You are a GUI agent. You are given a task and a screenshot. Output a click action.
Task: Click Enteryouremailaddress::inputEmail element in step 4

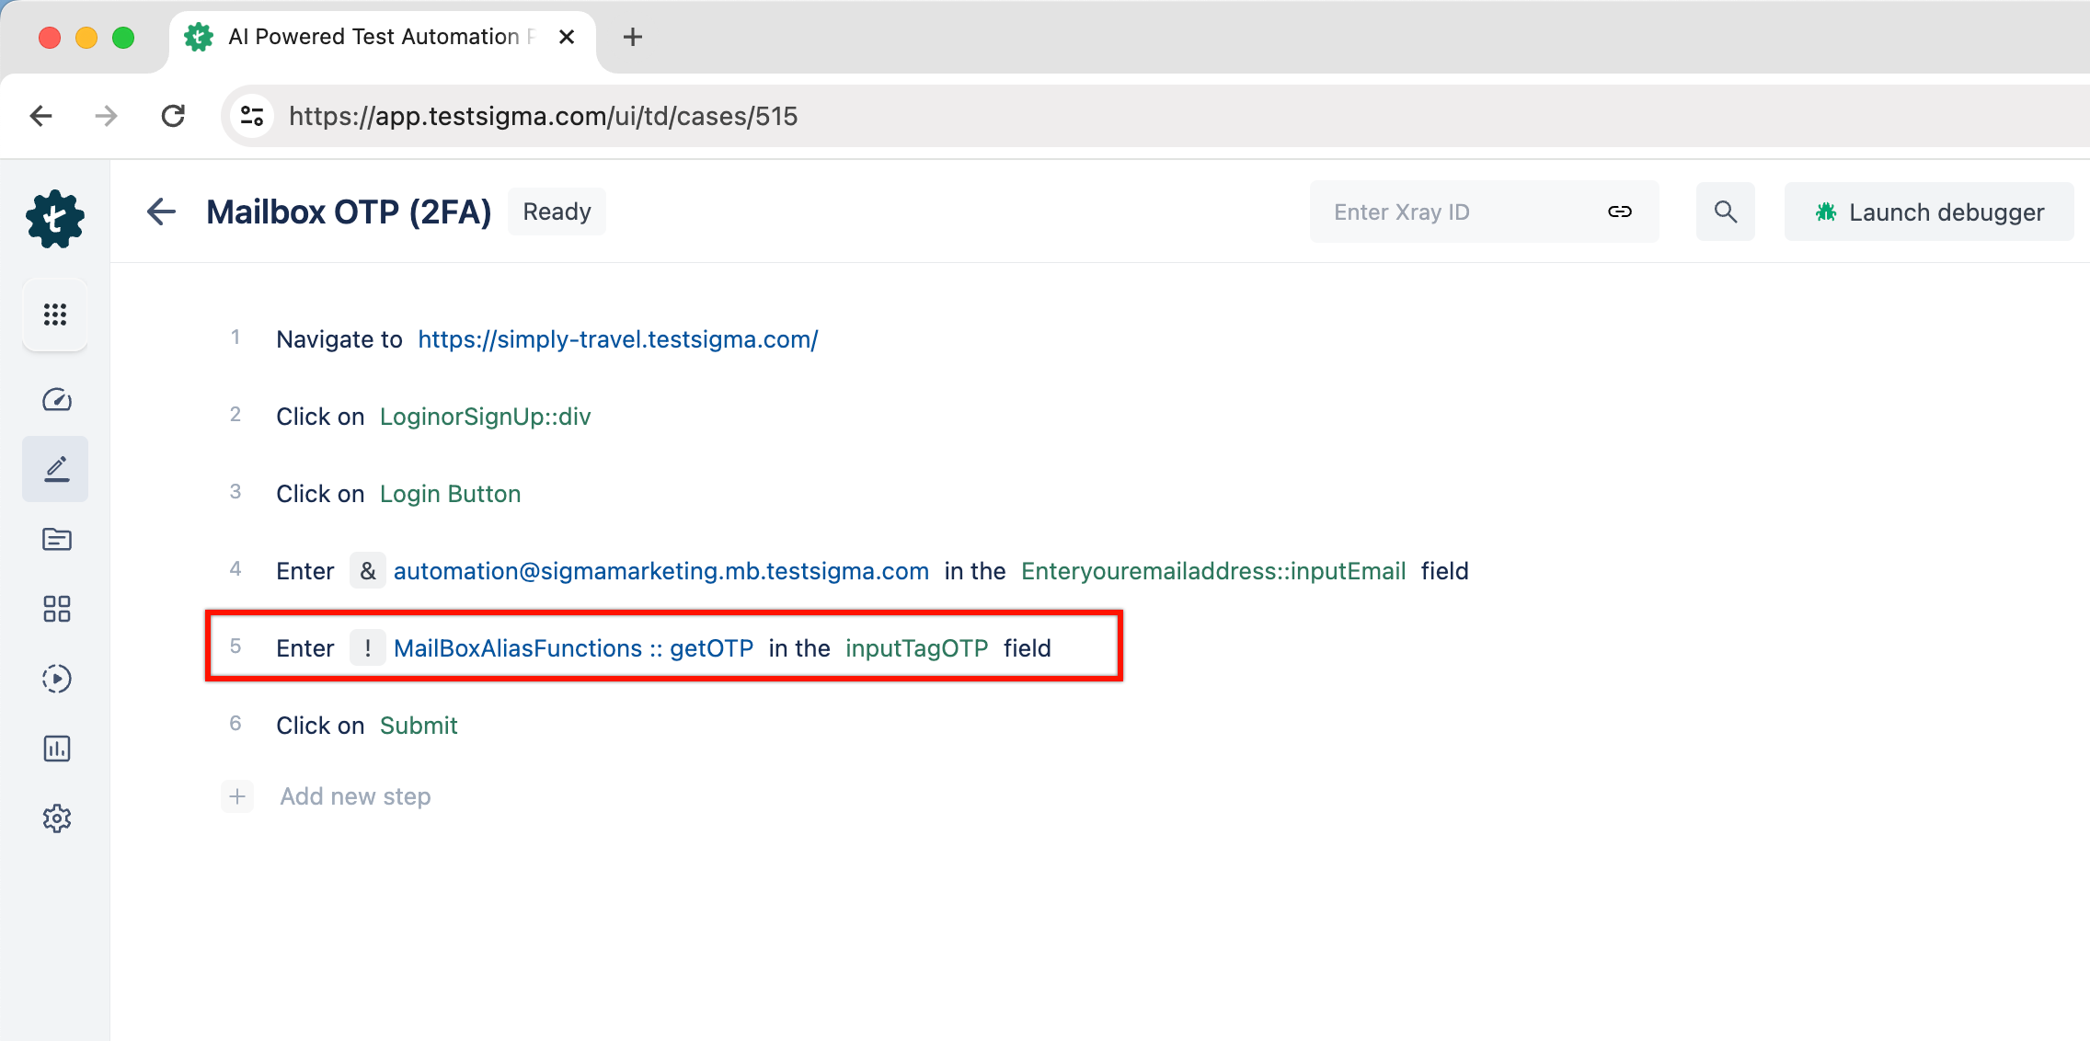click(1213, 571)
